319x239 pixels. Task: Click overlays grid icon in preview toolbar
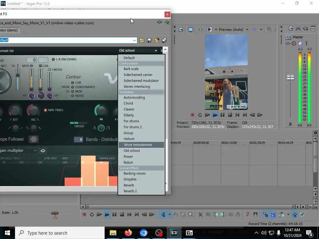(x=254, y=30)
